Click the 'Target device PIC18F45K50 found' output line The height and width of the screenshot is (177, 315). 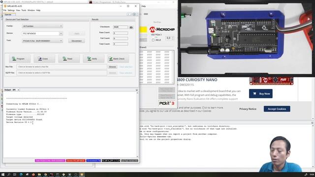(24, 119)
